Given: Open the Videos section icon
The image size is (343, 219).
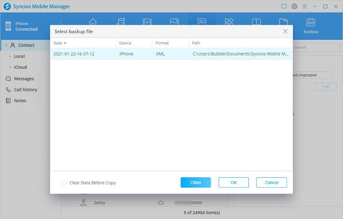Looking at the screenshot, I should pyautogui.click(x=147, y=22).
